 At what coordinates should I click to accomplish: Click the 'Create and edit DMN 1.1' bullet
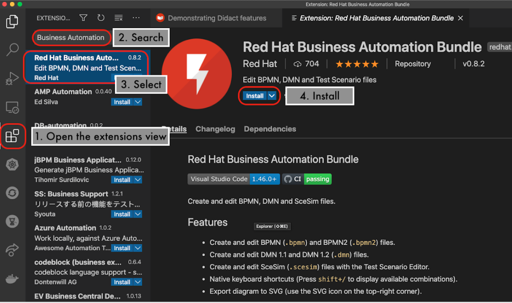tap(289, 255)
